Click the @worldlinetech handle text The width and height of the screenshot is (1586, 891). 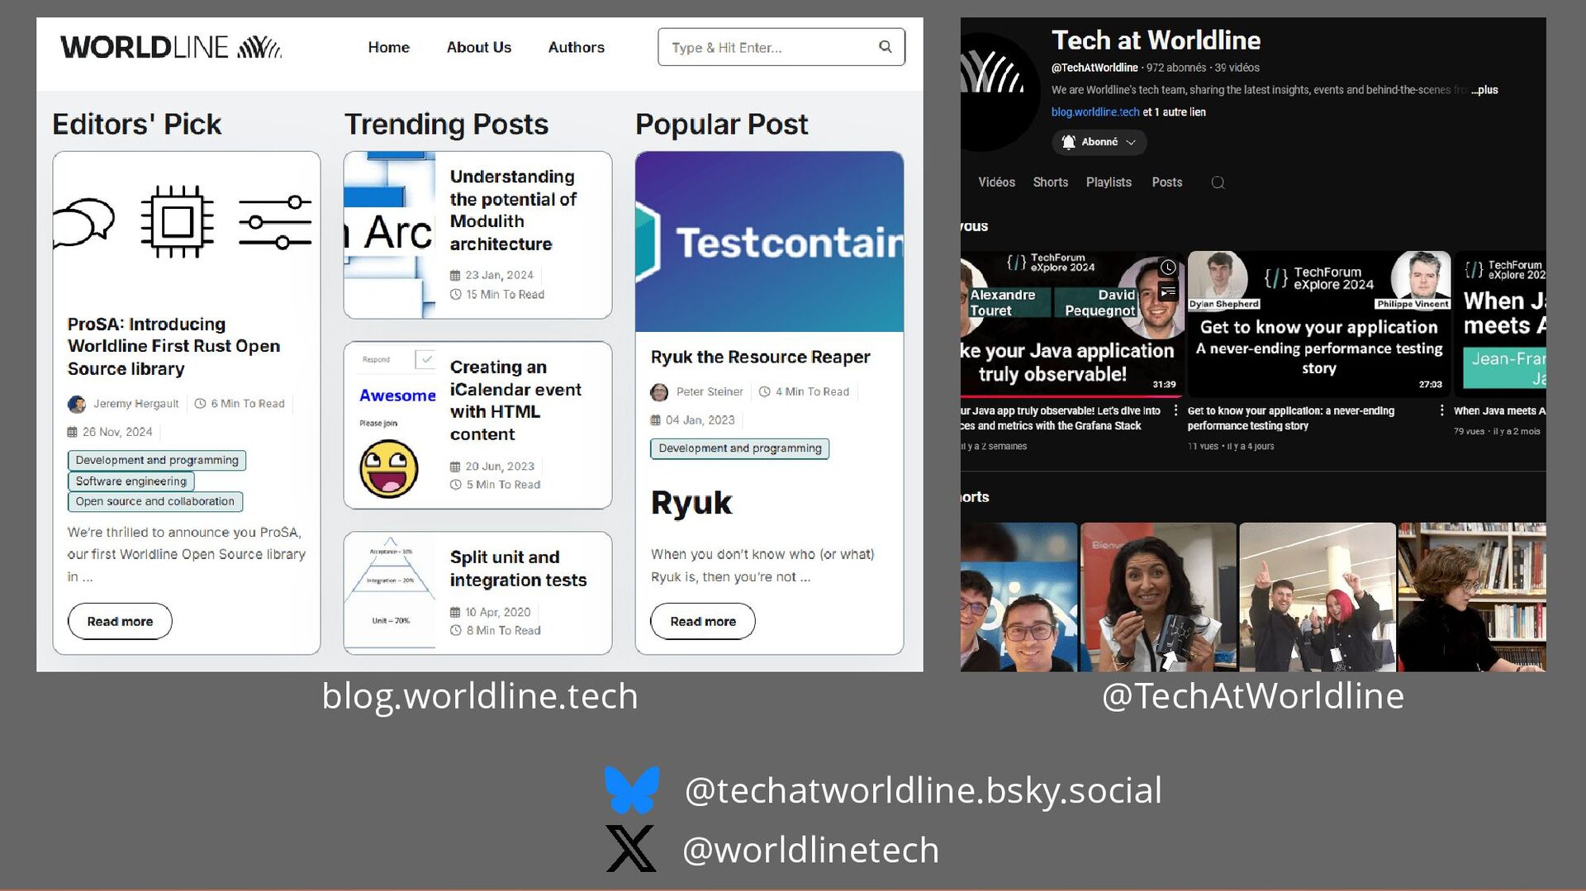[x=811, y=850]
